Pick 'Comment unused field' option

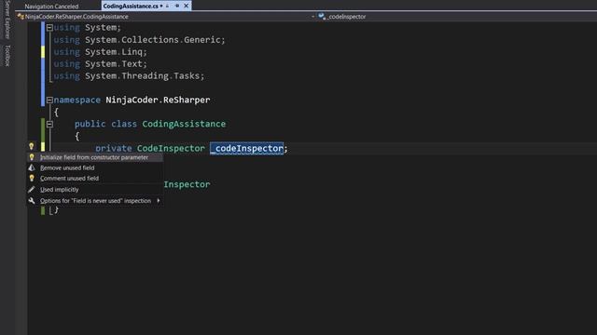coord(95,178)
